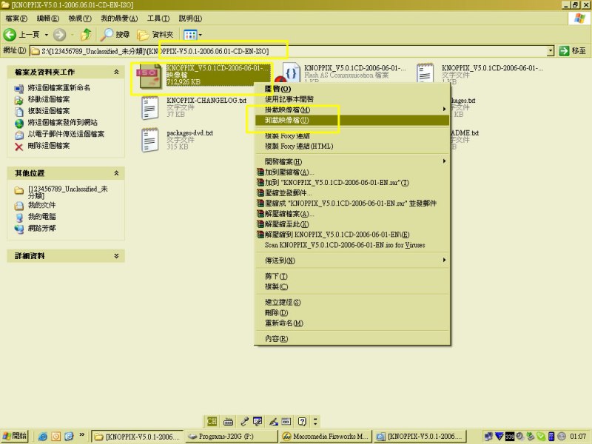The height and width of the screenshot is (444, 592).
Task: Choose 剪下(T) in context menu
Action: 352,276
